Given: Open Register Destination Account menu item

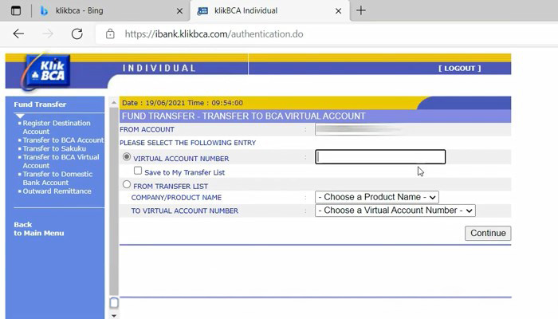Looking at the screenshot, I should [x=57, y=127].
